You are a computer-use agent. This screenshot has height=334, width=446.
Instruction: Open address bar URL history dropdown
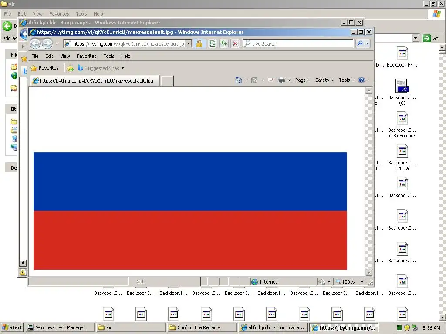(x=188, y=44)
